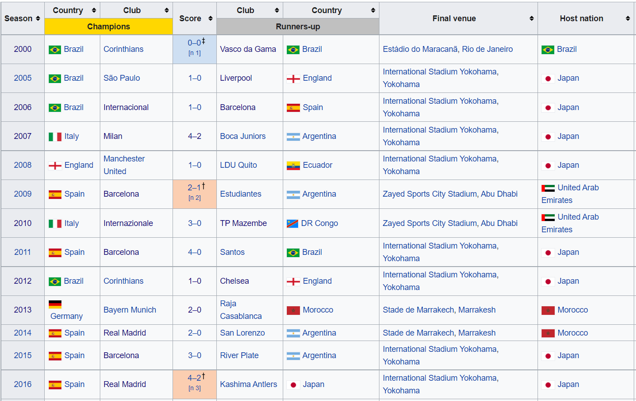Image resolution: width=636 pixels, height=401 pixels.
Task: Click the England flag in the 2012 row
Action: [293, 281]
